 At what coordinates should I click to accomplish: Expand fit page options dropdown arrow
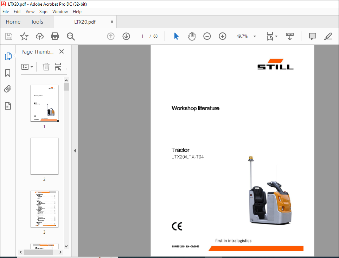pos(276,36)
